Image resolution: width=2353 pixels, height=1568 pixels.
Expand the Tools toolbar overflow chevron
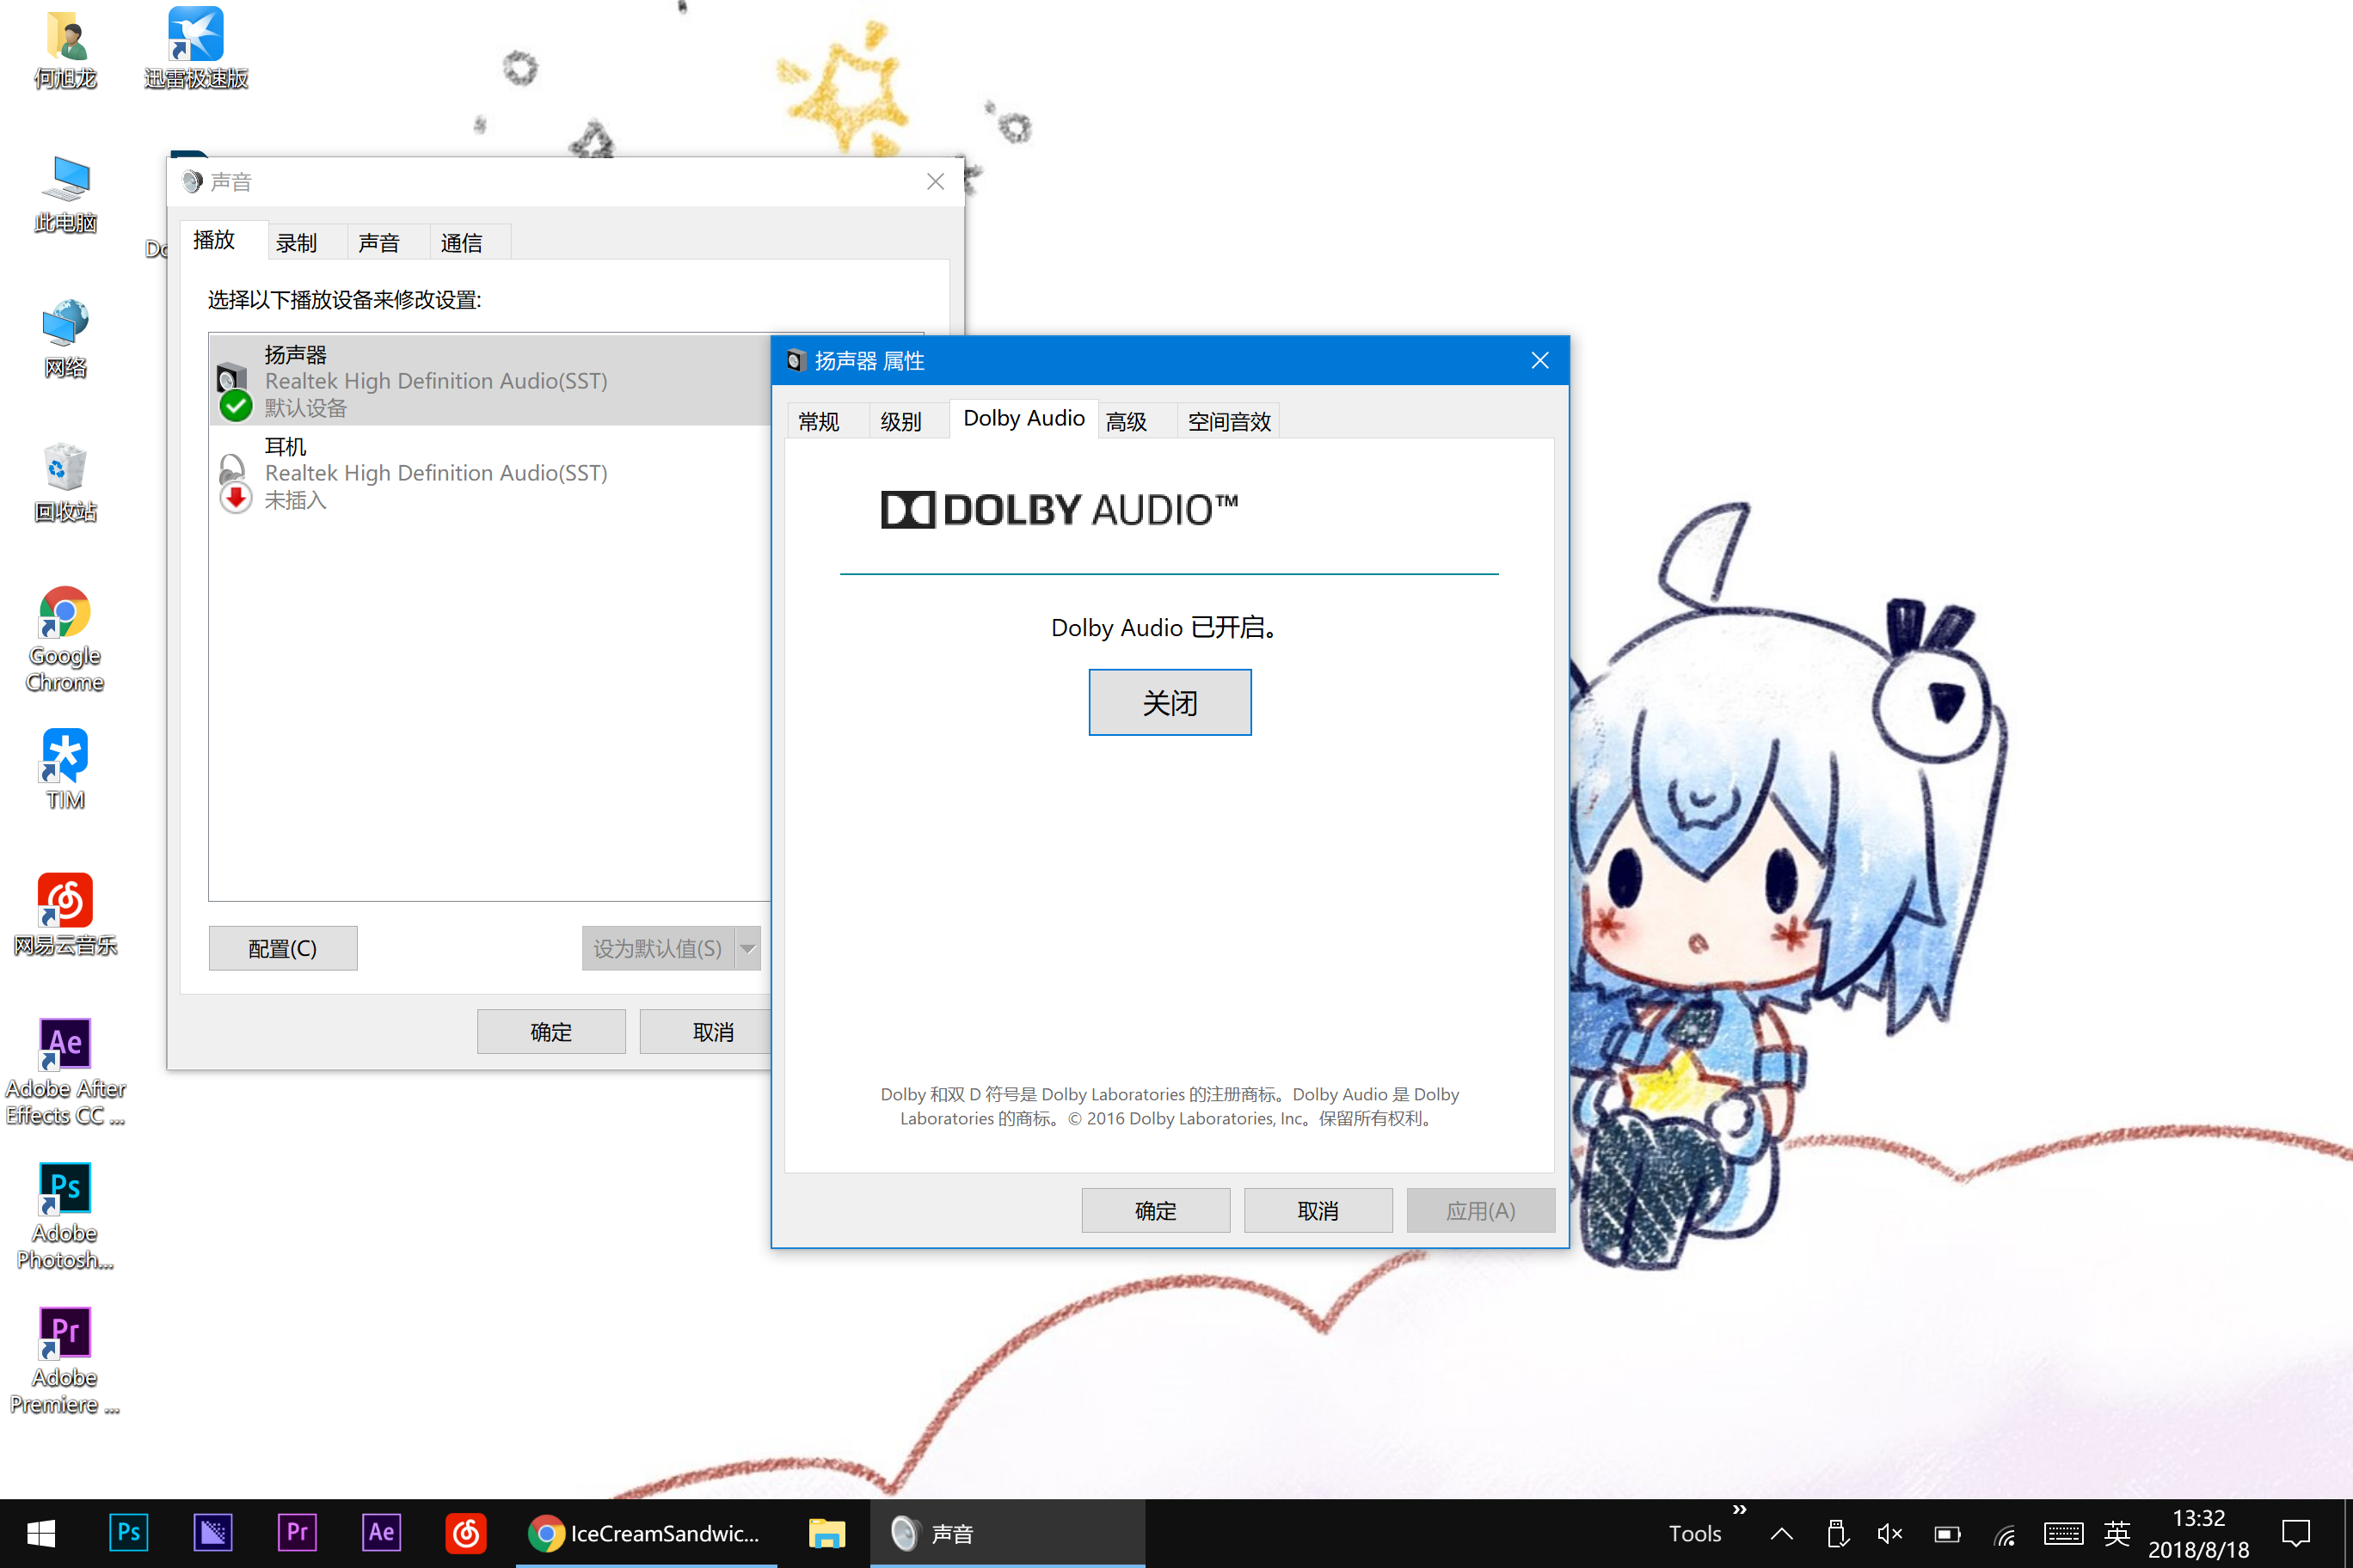coord(1740,1510)
